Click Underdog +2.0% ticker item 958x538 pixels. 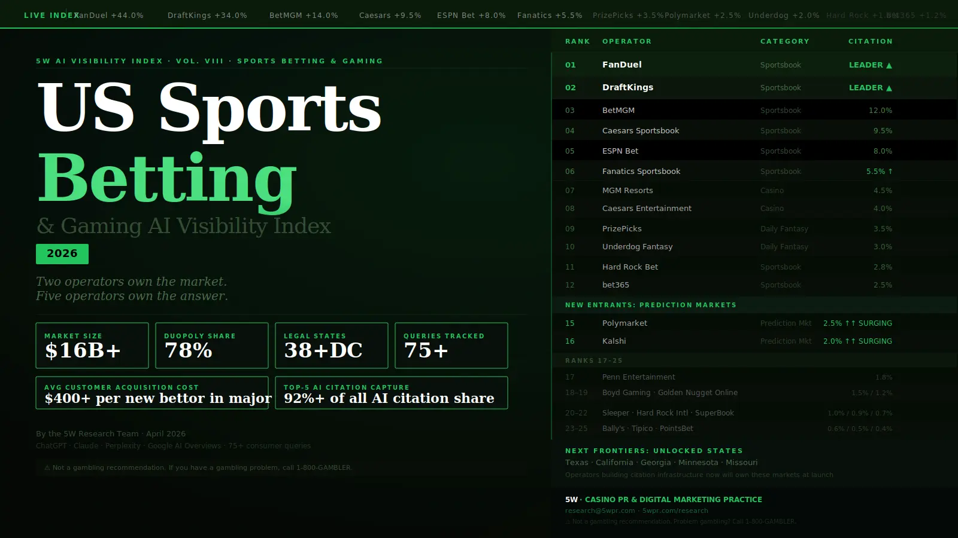[784, 16]
